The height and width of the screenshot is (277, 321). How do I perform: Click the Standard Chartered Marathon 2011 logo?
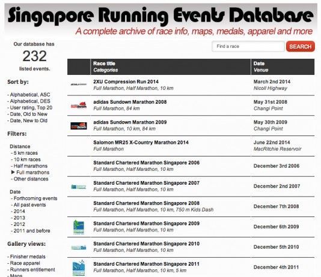click(x=79, y=268)
